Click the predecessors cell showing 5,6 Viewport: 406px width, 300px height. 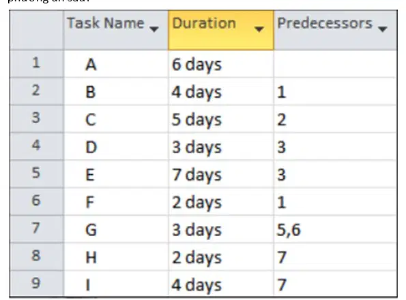point(335,229)
